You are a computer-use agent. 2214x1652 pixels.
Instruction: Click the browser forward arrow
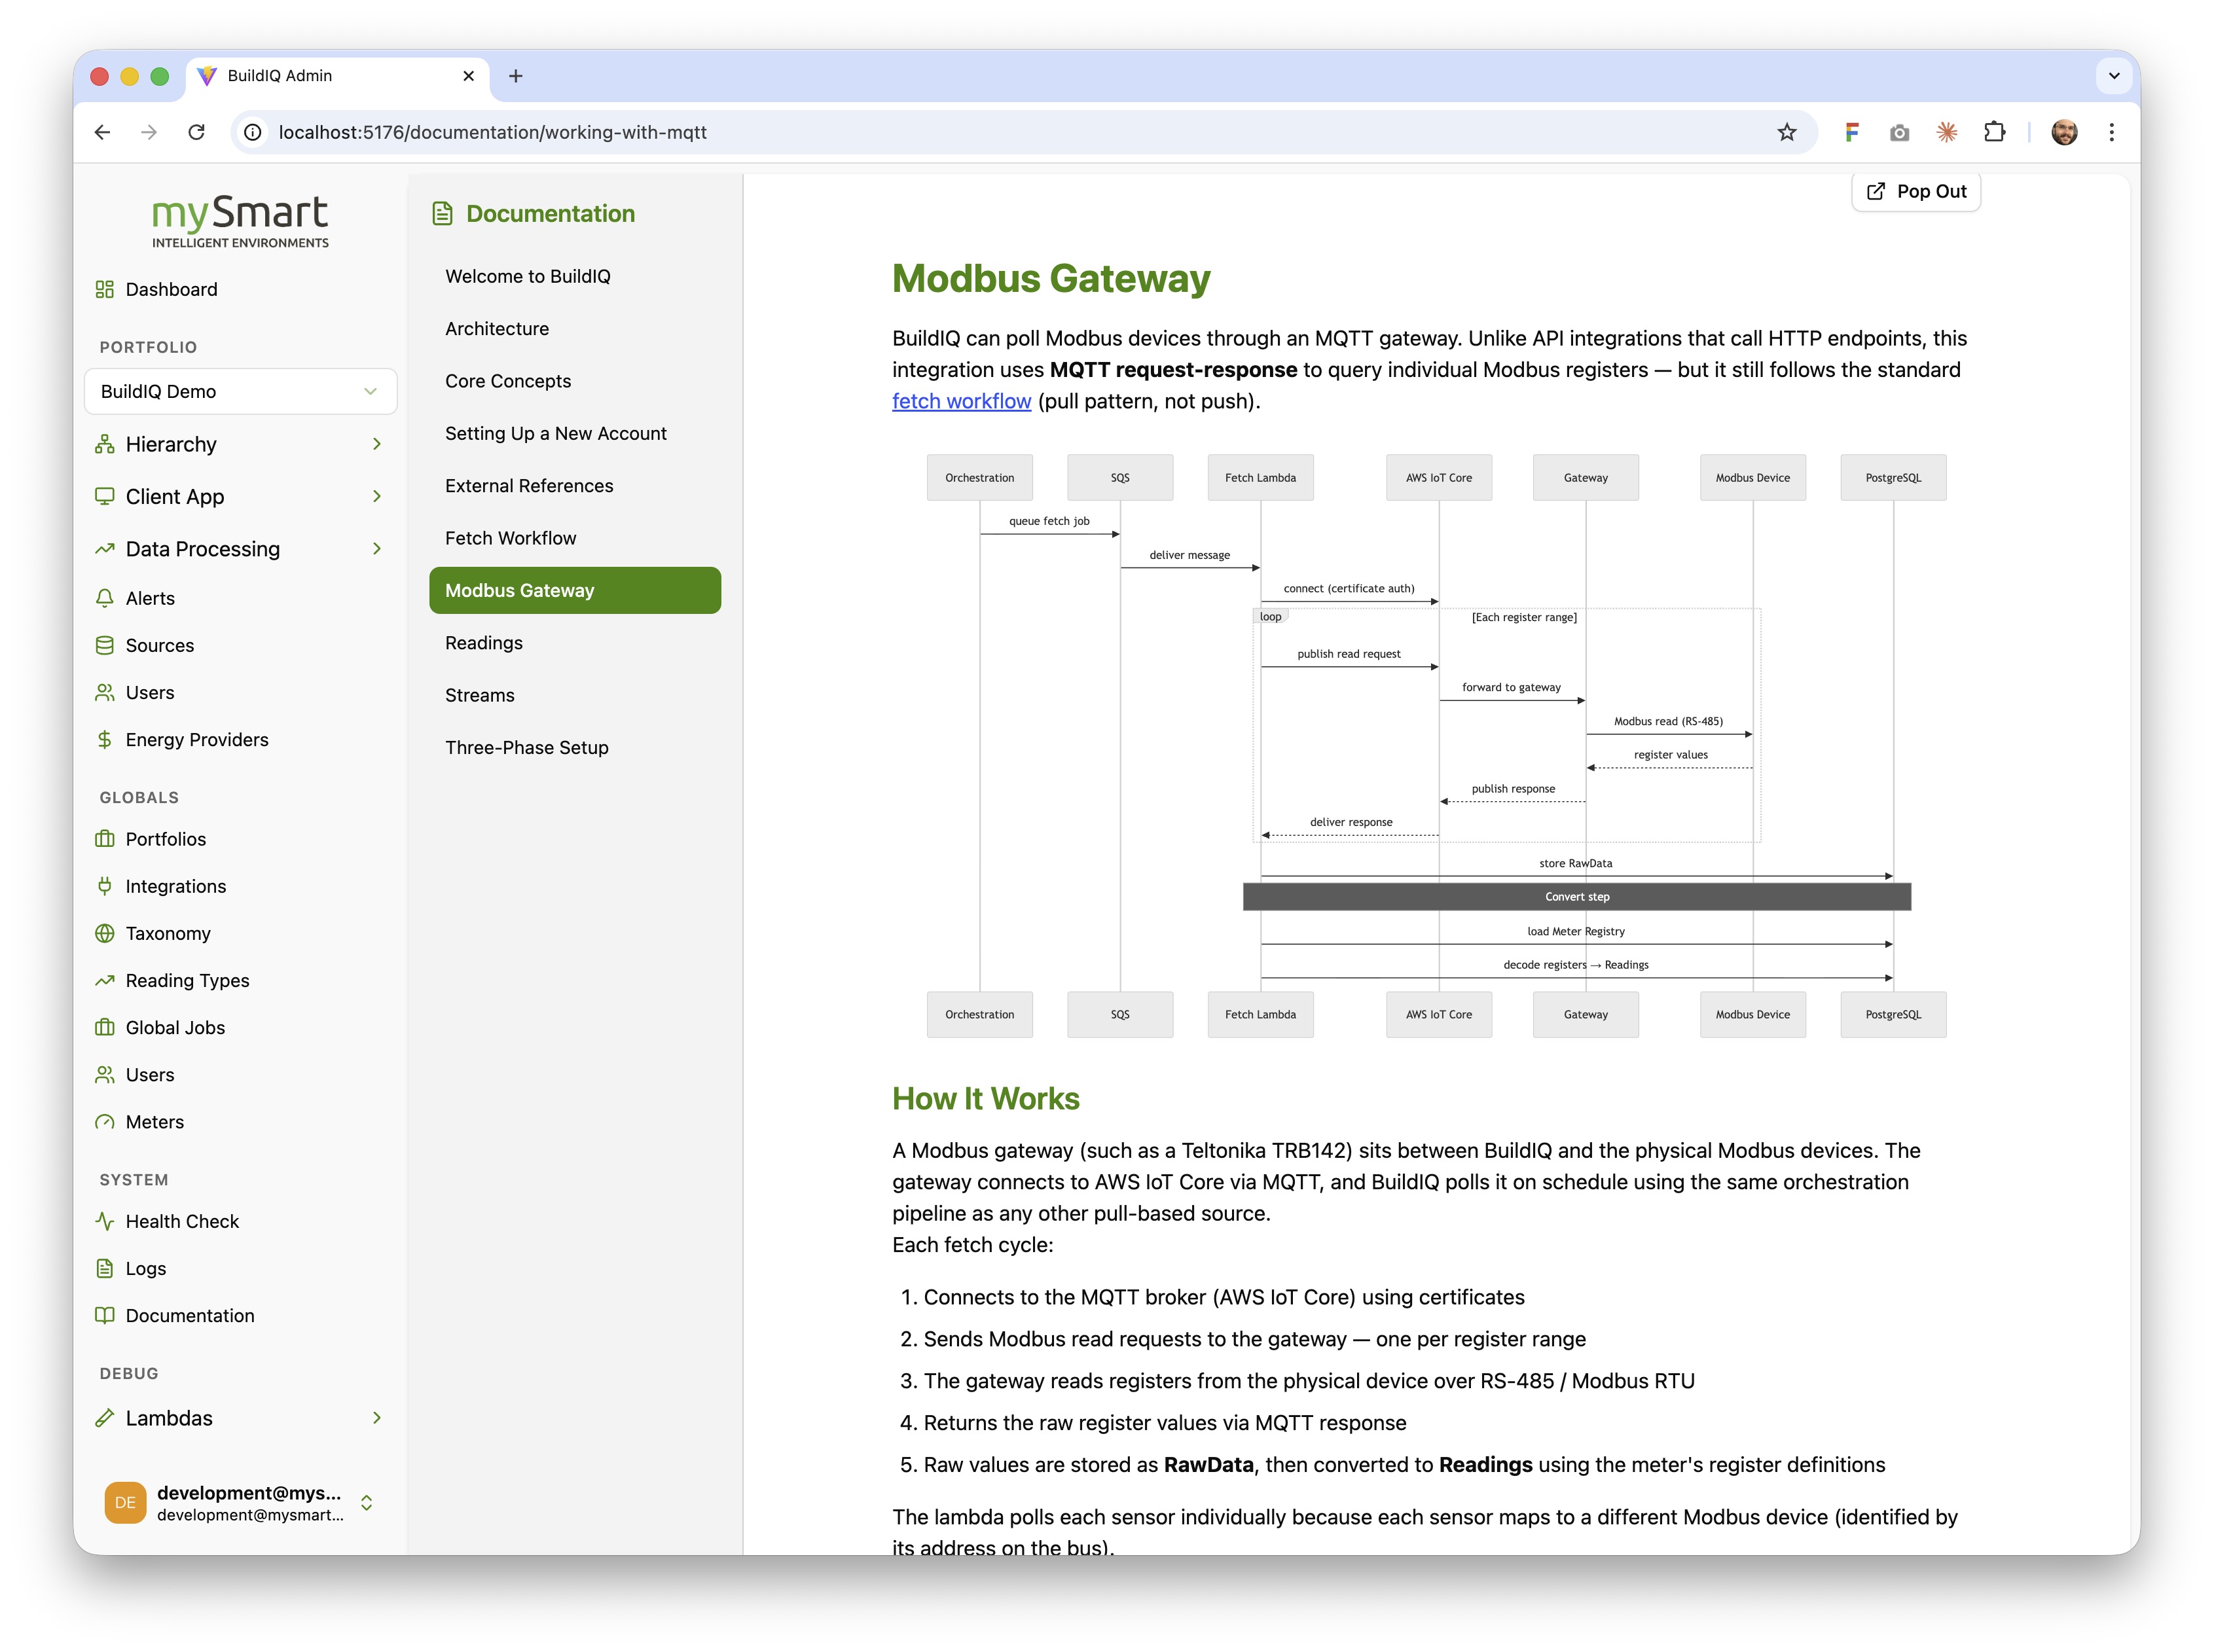click(149, 132)
